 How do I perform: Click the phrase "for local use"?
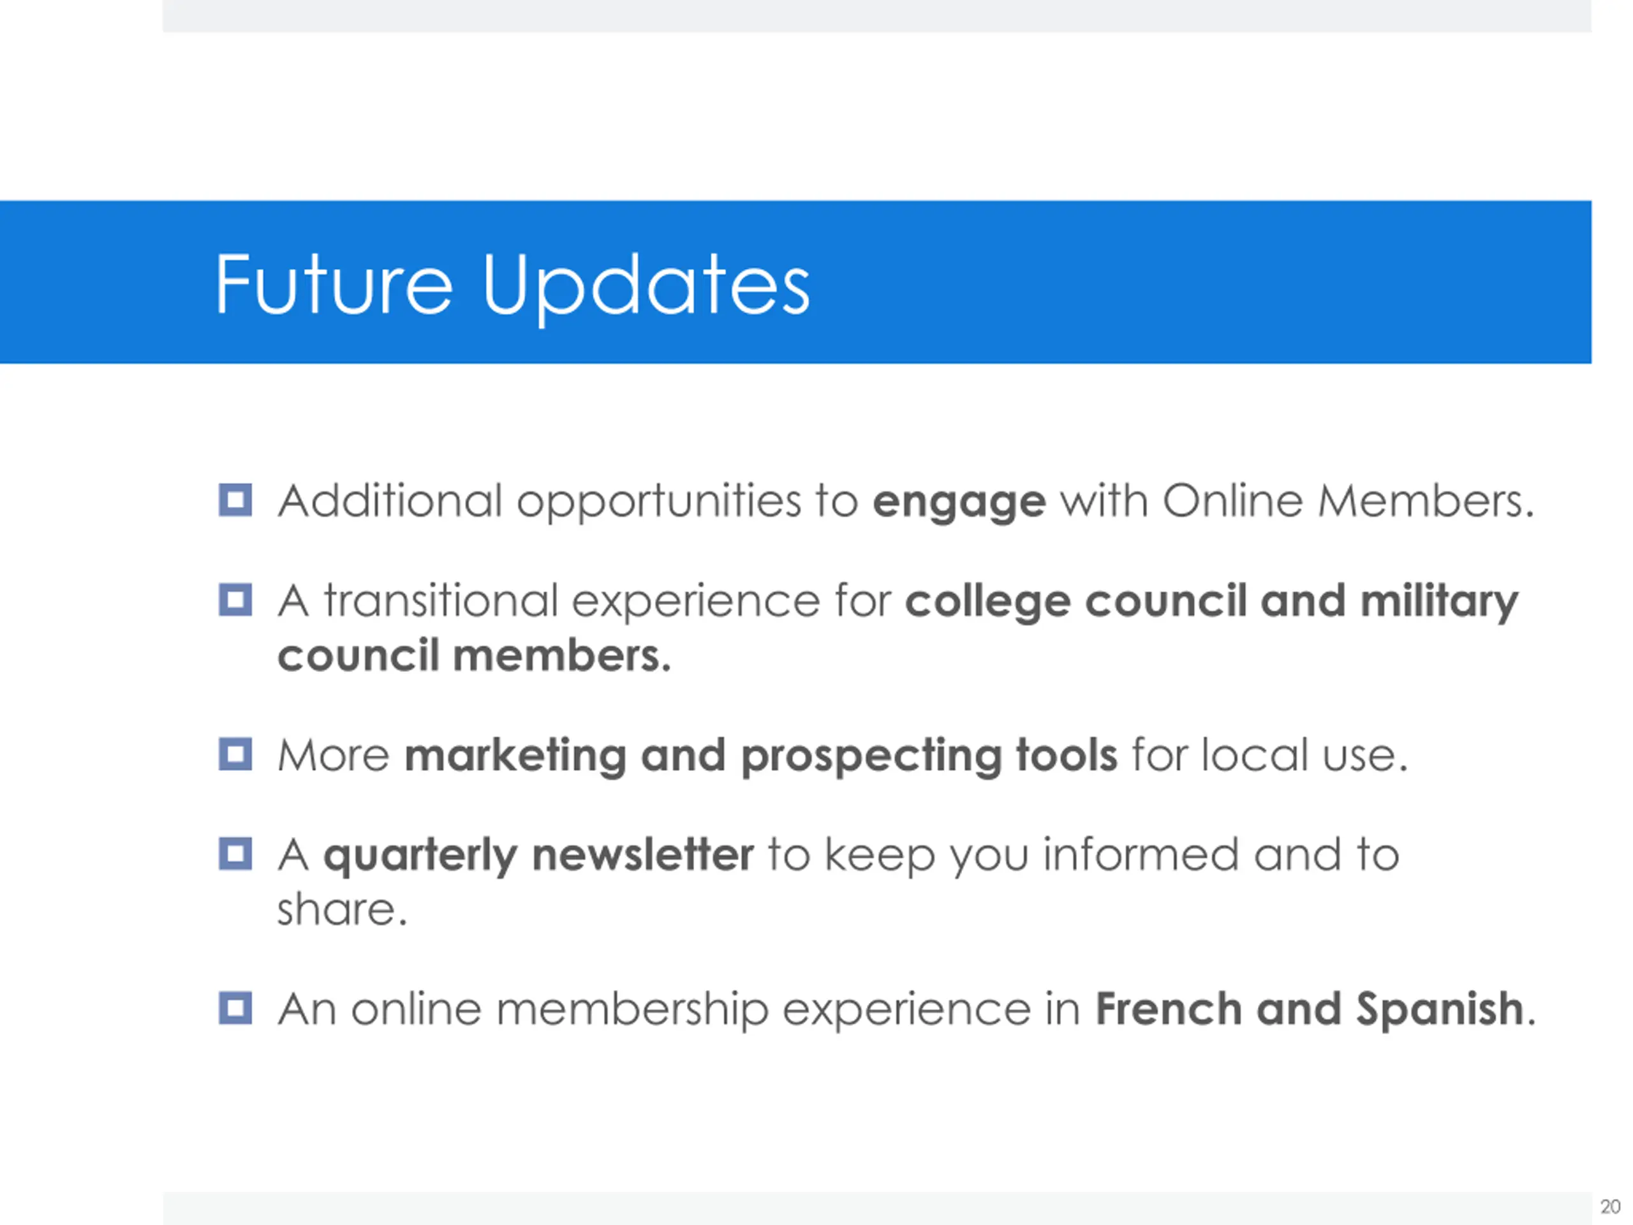point(1268,755)
